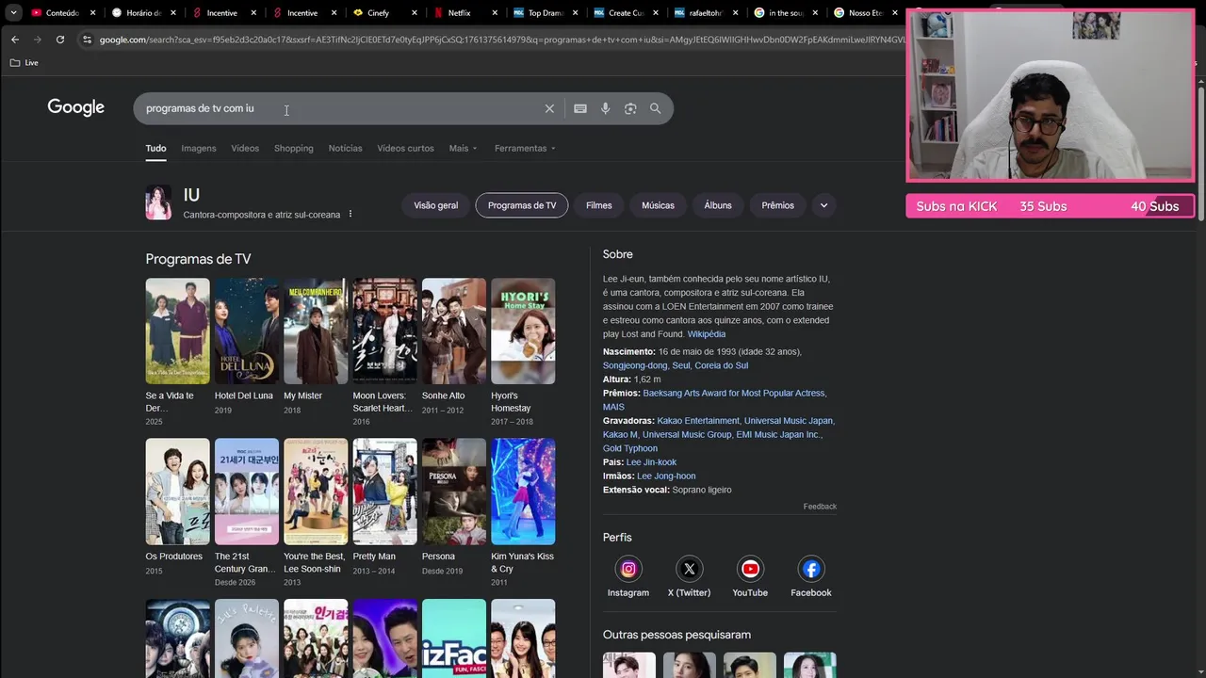Open the Pretty Man poster
Image resolution: width=1206 pixels, height=678 pixels.
point(384,492)
